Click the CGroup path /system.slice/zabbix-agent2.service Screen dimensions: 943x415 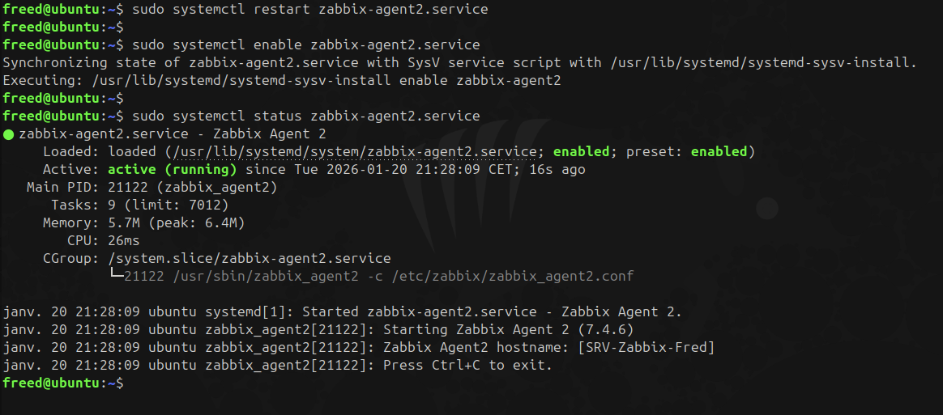249,258
